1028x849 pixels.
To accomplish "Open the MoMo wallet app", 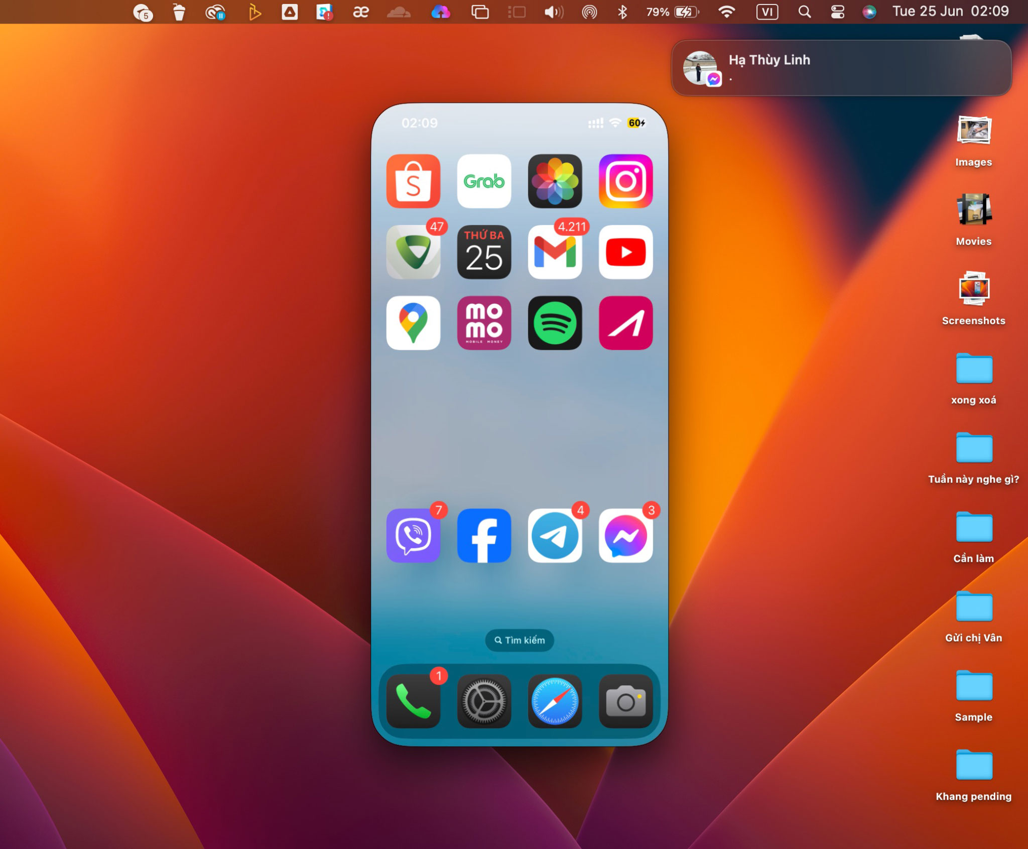I will (x=484, y=323).
